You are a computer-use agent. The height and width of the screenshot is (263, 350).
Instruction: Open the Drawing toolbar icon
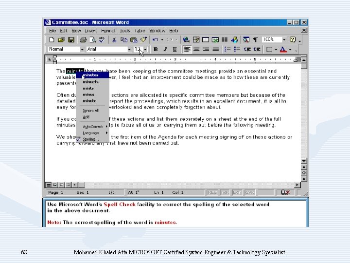pos(234,40)
